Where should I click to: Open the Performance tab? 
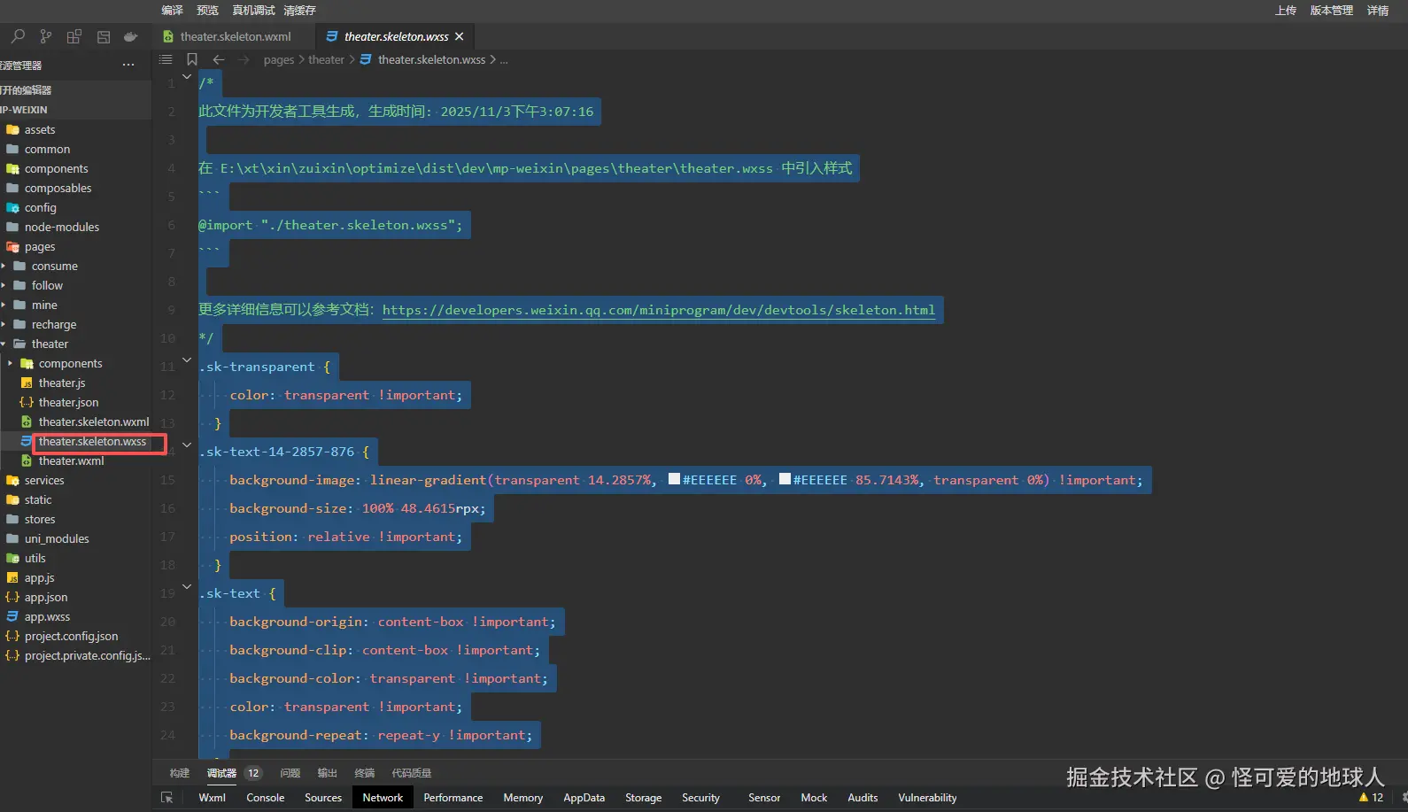(x=453, y=798)
